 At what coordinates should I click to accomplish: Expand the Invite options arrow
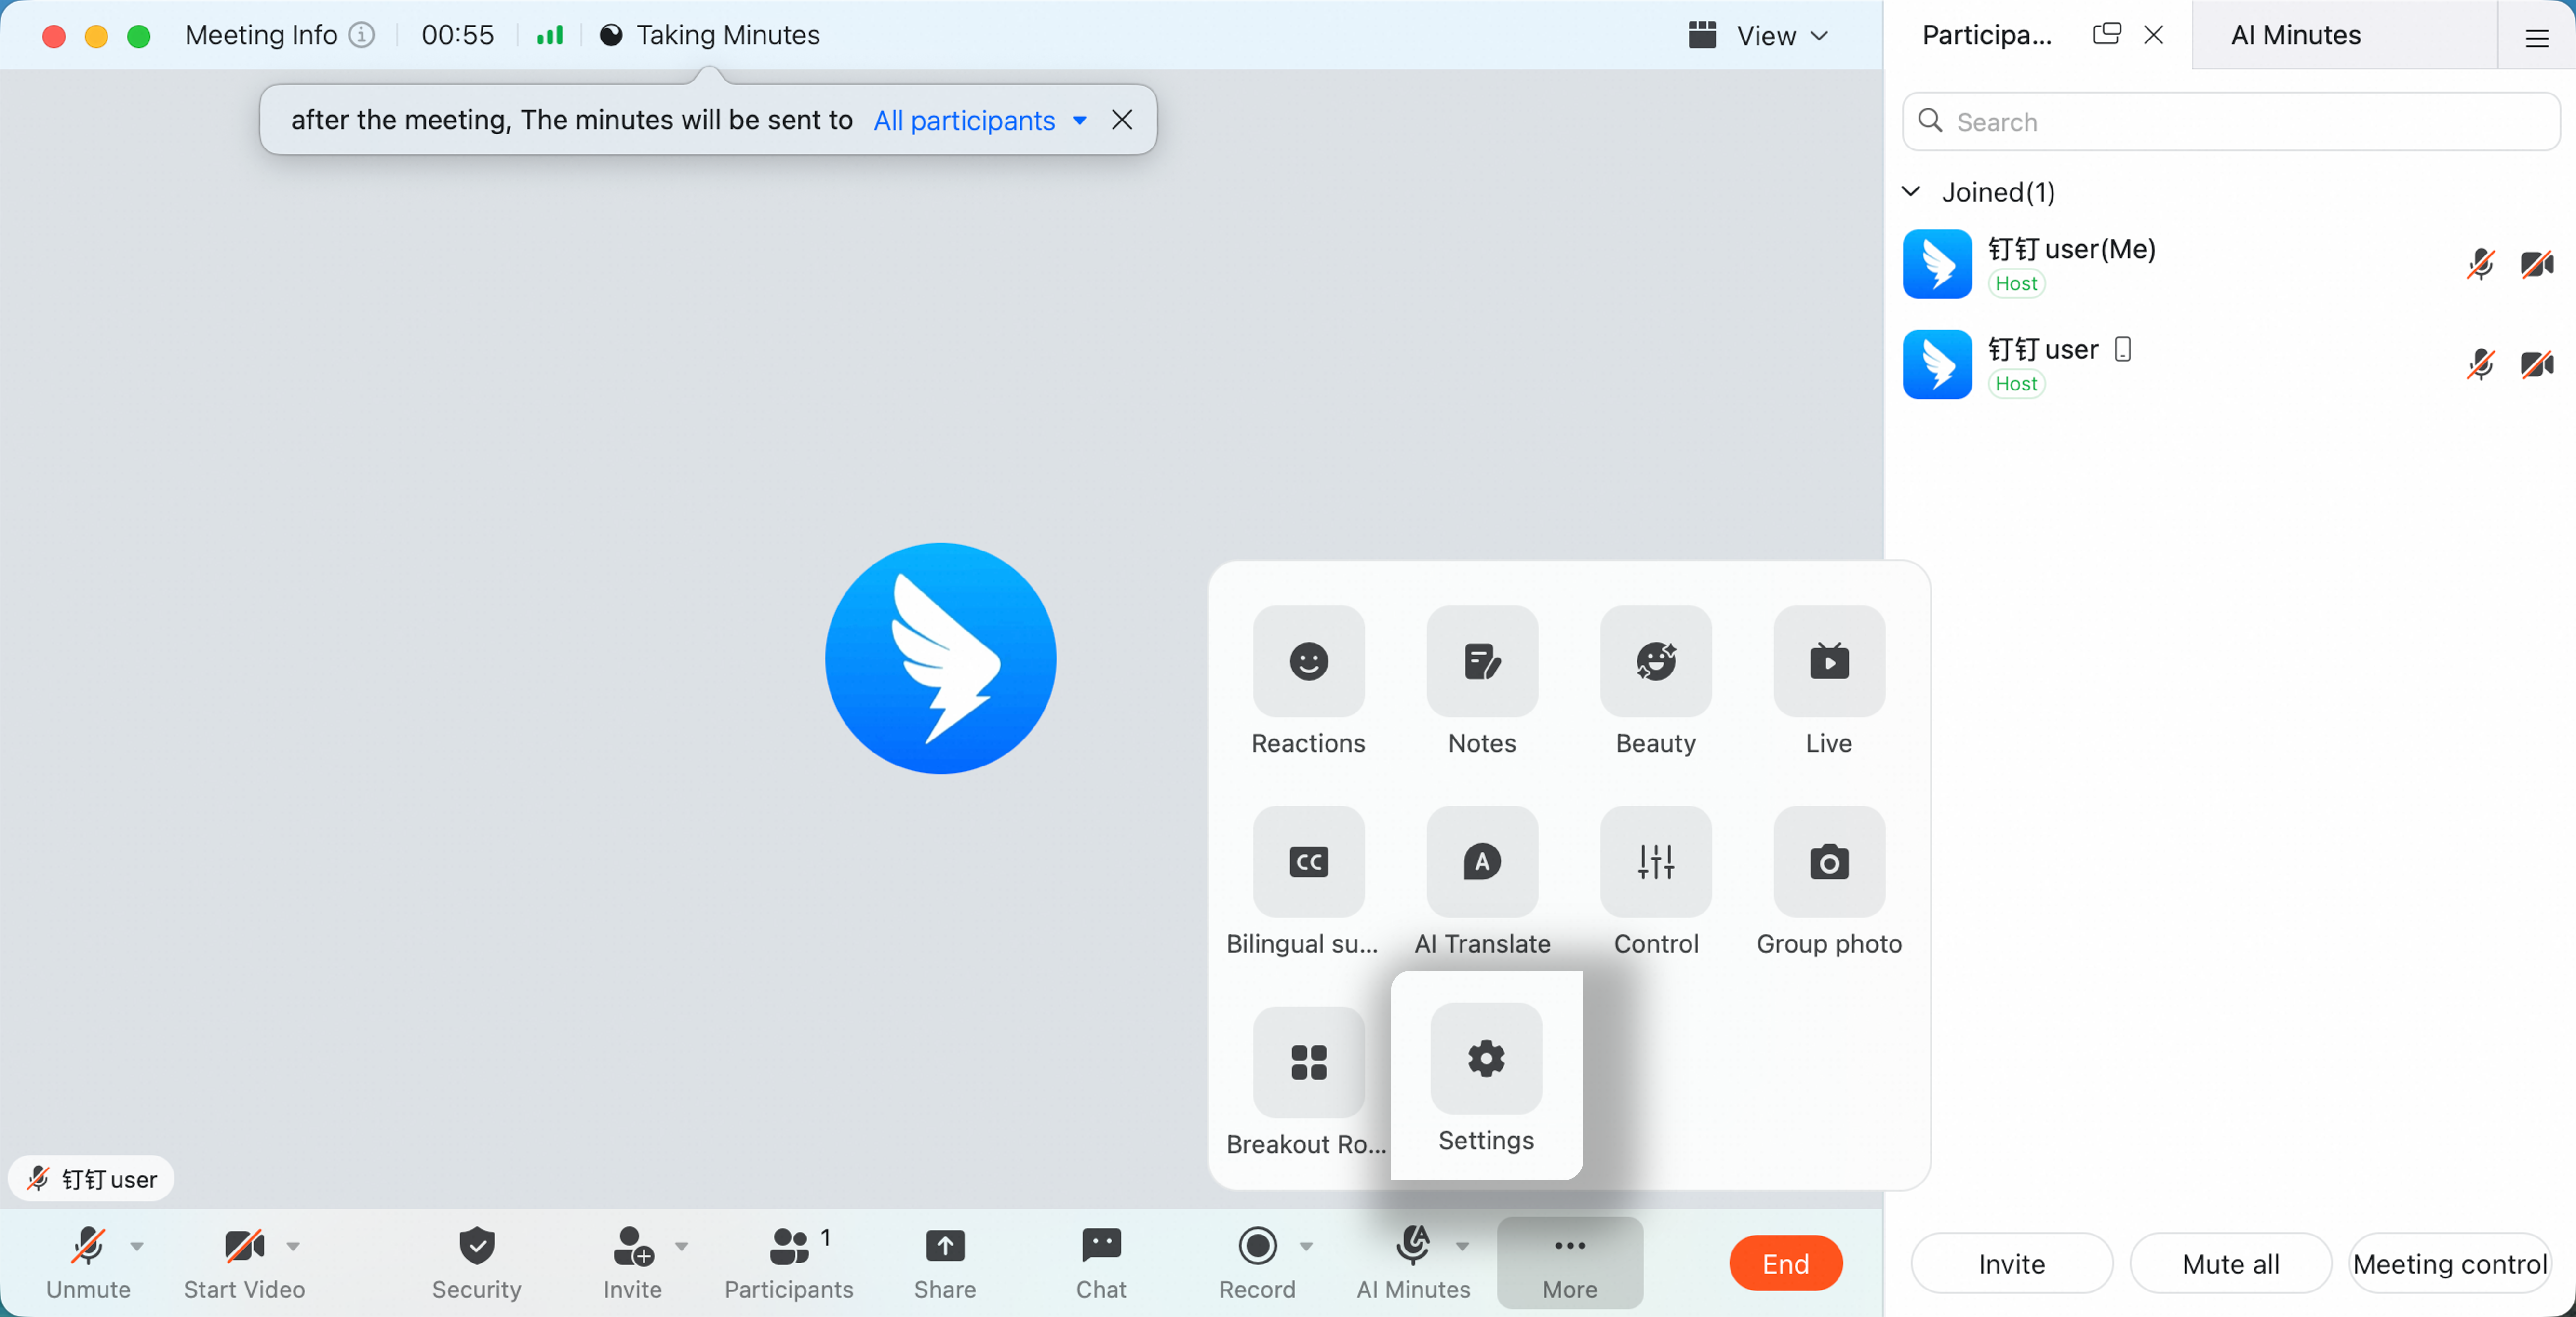682,1246
